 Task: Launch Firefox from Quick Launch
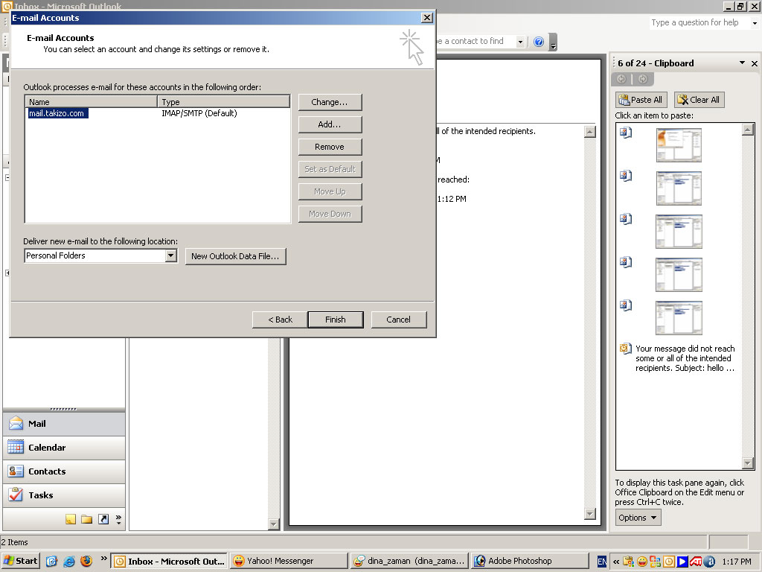[86, 562]
